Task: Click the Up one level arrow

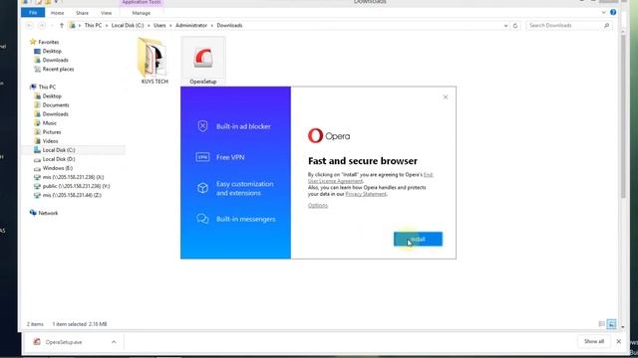Action: pos(62,26)
